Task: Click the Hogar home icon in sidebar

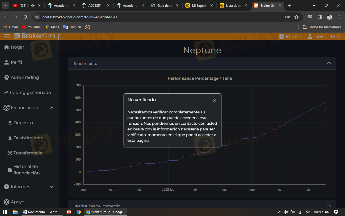Action: point(6,47)
